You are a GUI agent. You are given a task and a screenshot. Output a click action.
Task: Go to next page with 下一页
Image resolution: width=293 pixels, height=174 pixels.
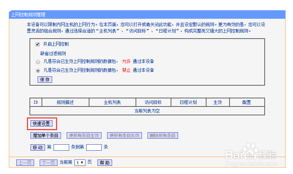(49, 163)
